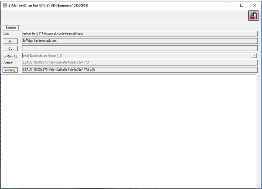Click the E-Mail-Kz. label text
Screen dimensions: 262x189
pos(10,56)
